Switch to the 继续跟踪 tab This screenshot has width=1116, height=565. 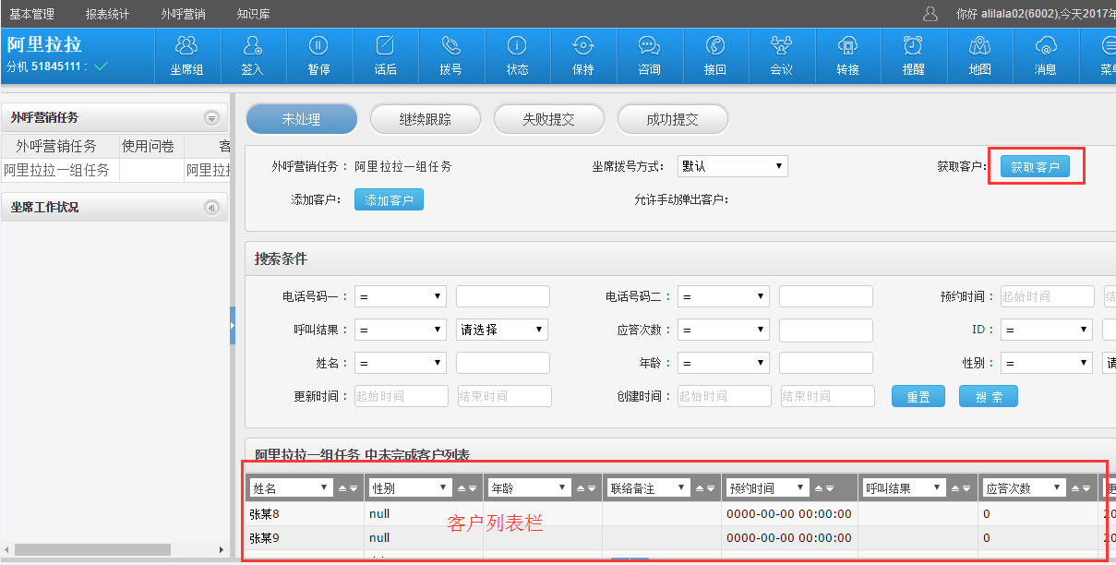(x=426, y=119)
